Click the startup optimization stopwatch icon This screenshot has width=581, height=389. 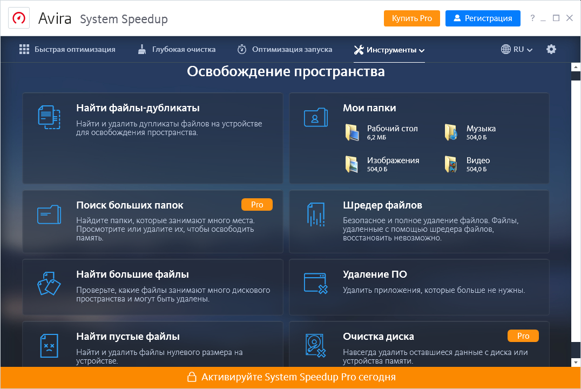click(242, 49)
